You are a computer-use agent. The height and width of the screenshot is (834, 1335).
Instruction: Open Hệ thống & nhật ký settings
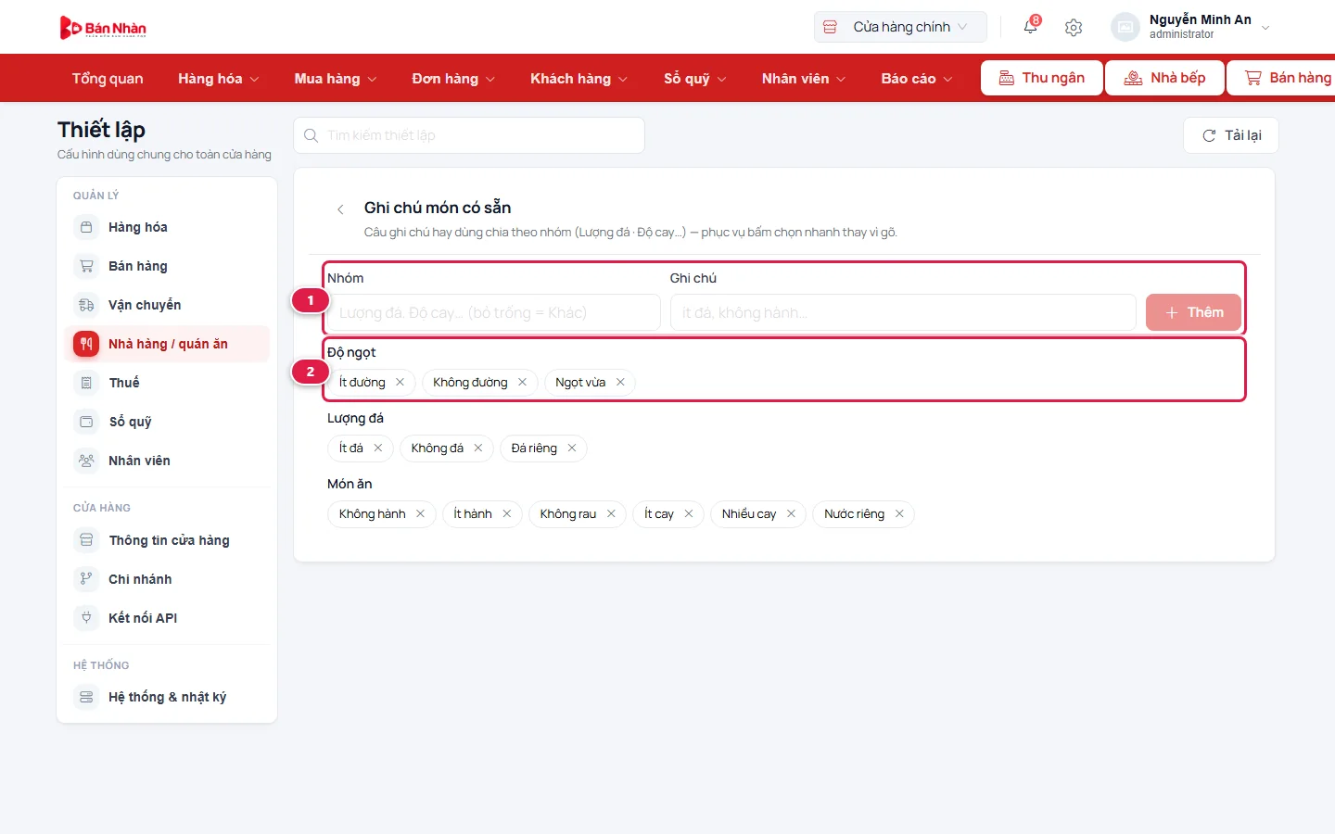(x=167, y=697)
